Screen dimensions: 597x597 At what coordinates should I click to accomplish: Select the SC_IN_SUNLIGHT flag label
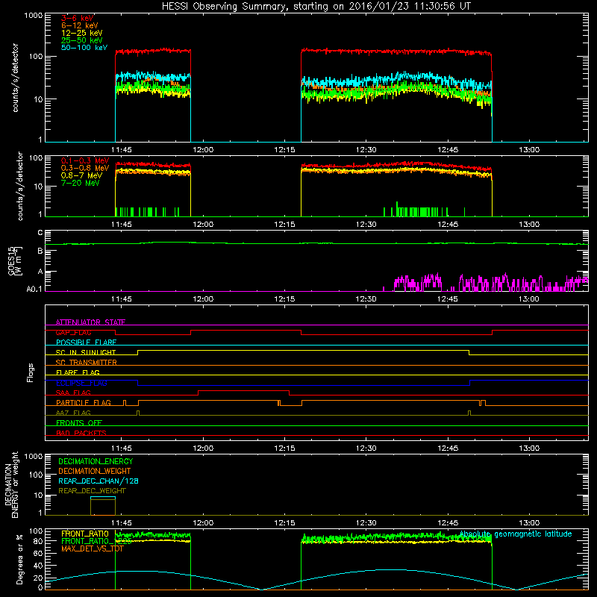pyautogui.click(x=86, y=352)
